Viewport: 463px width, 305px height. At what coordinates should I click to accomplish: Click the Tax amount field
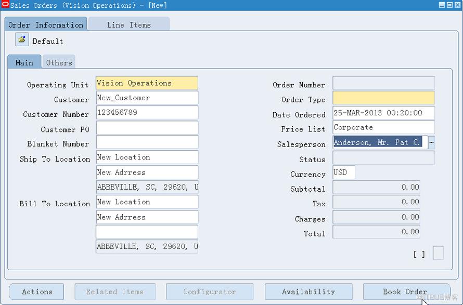pyautogui.click(x=376, y=202)
